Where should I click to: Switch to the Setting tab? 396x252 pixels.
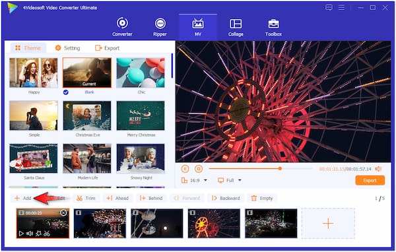68,48
